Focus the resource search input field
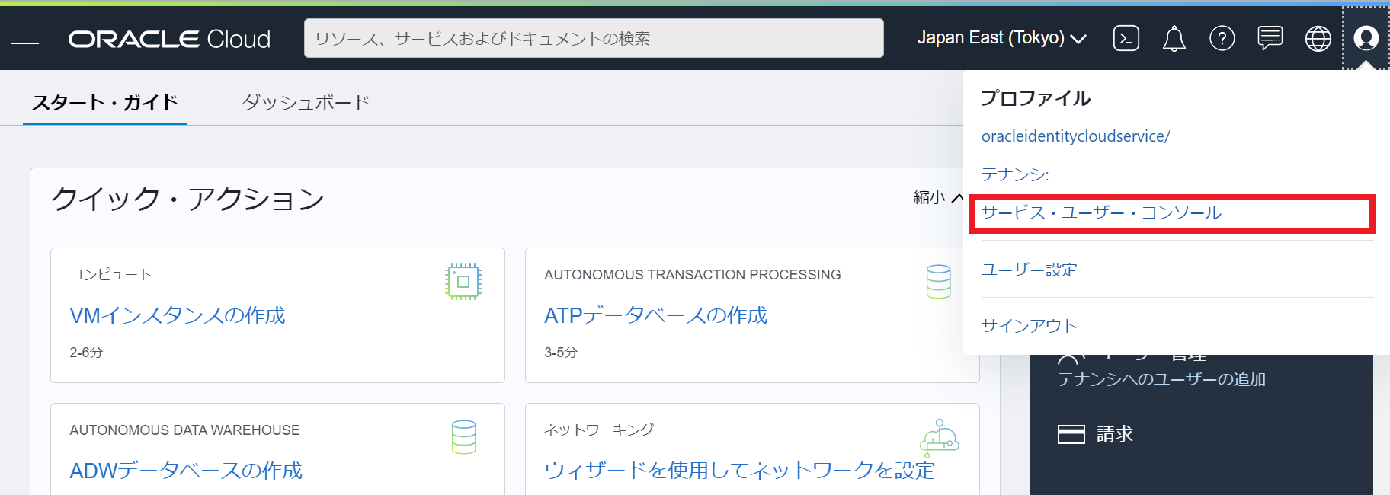This screenshot has height=495, width=1390. pyautogui.click(x=594, y=38)
